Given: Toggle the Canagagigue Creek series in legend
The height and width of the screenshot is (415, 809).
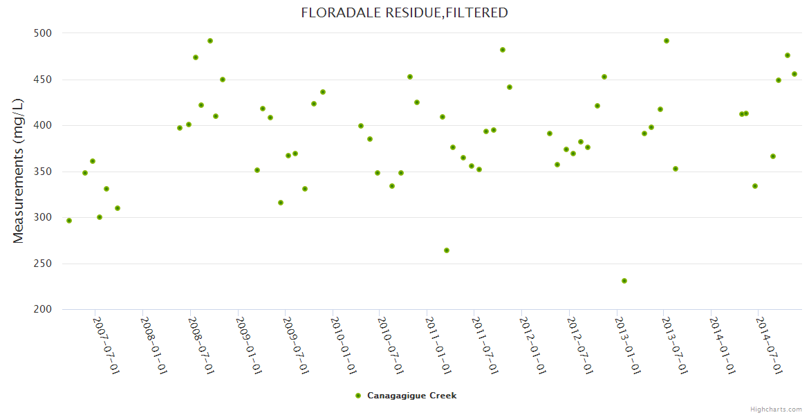Looking at the screenshot, I should point(411,396).
